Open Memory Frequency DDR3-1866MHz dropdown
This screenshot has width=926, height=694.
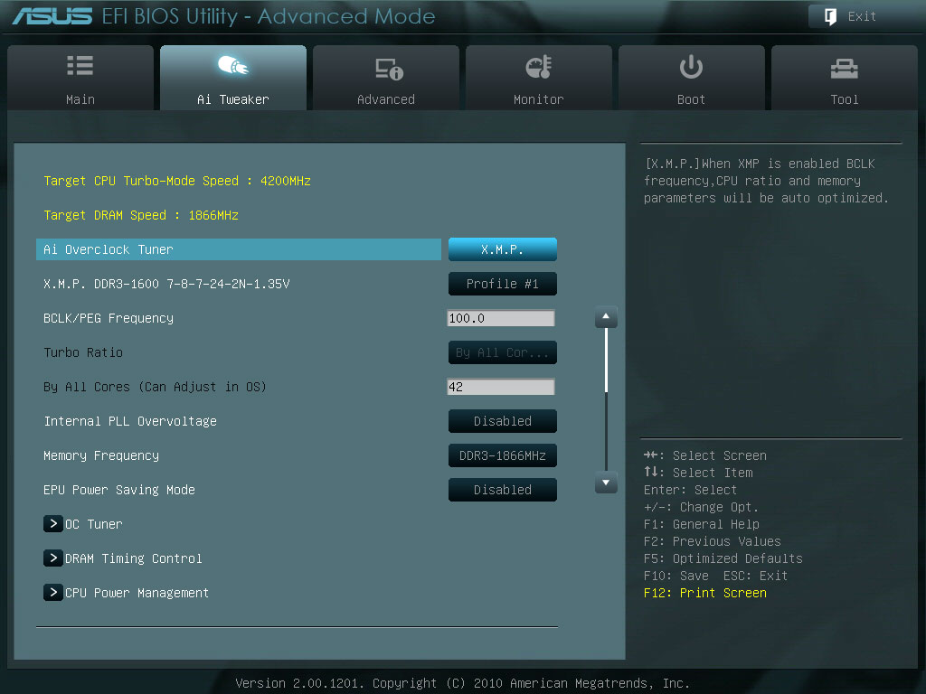(503, 455)
